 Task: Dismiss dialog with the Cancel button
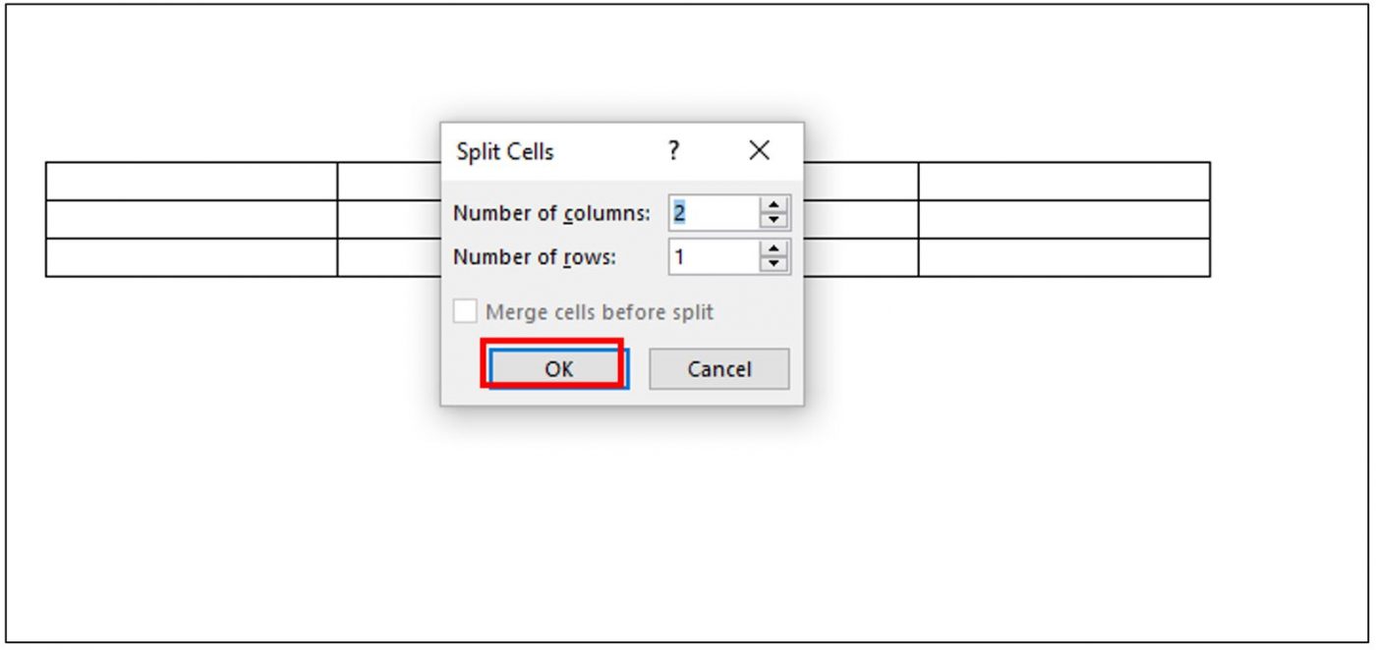(719, 369)
